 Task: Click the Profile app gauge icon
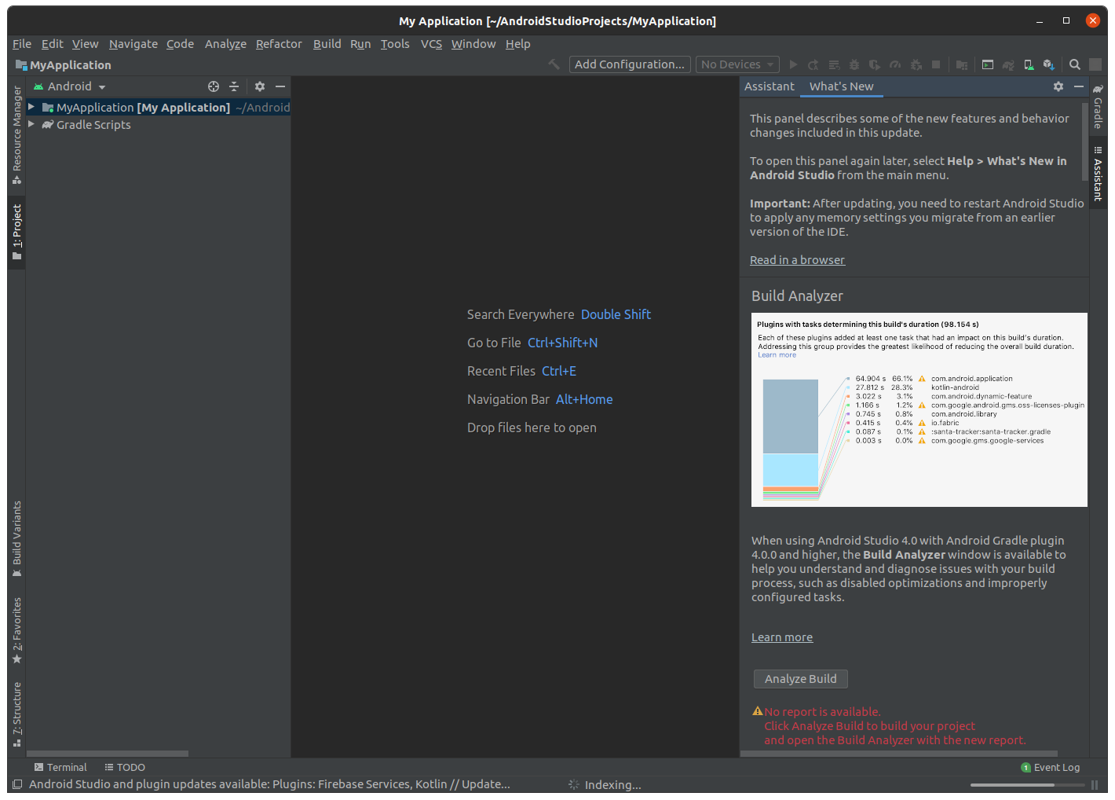[x=895, y=64]
